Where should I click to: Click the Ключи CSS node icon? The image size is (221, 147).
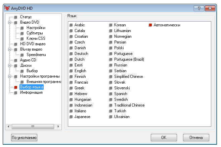(22, 39)
